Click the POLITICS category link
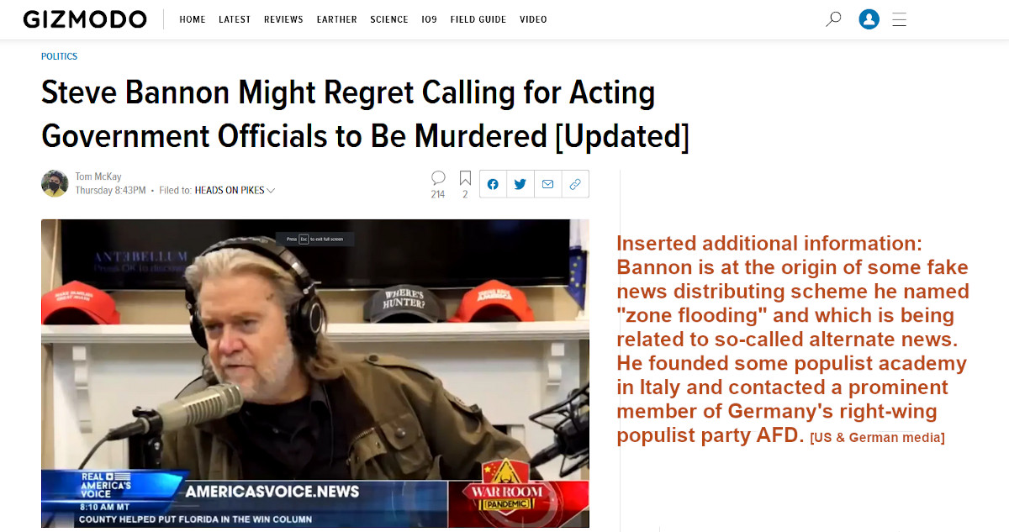This screenshot has width=1009, height=532. coord(59,56)
